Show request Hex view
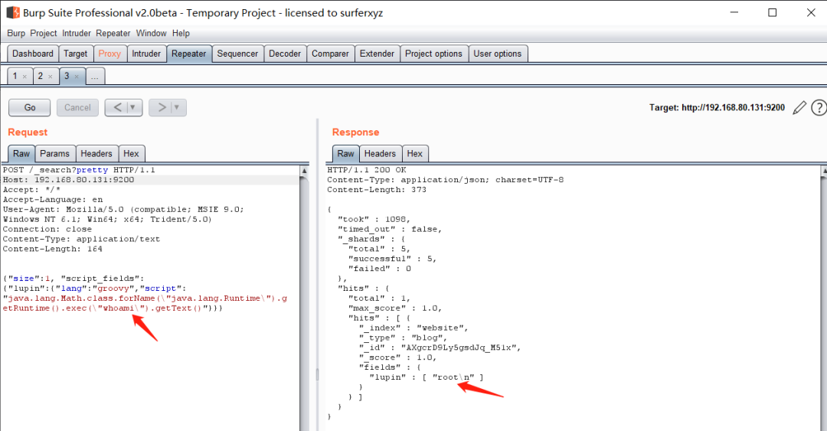Screen dimensions: 827x431 click(x=132, y=154)
